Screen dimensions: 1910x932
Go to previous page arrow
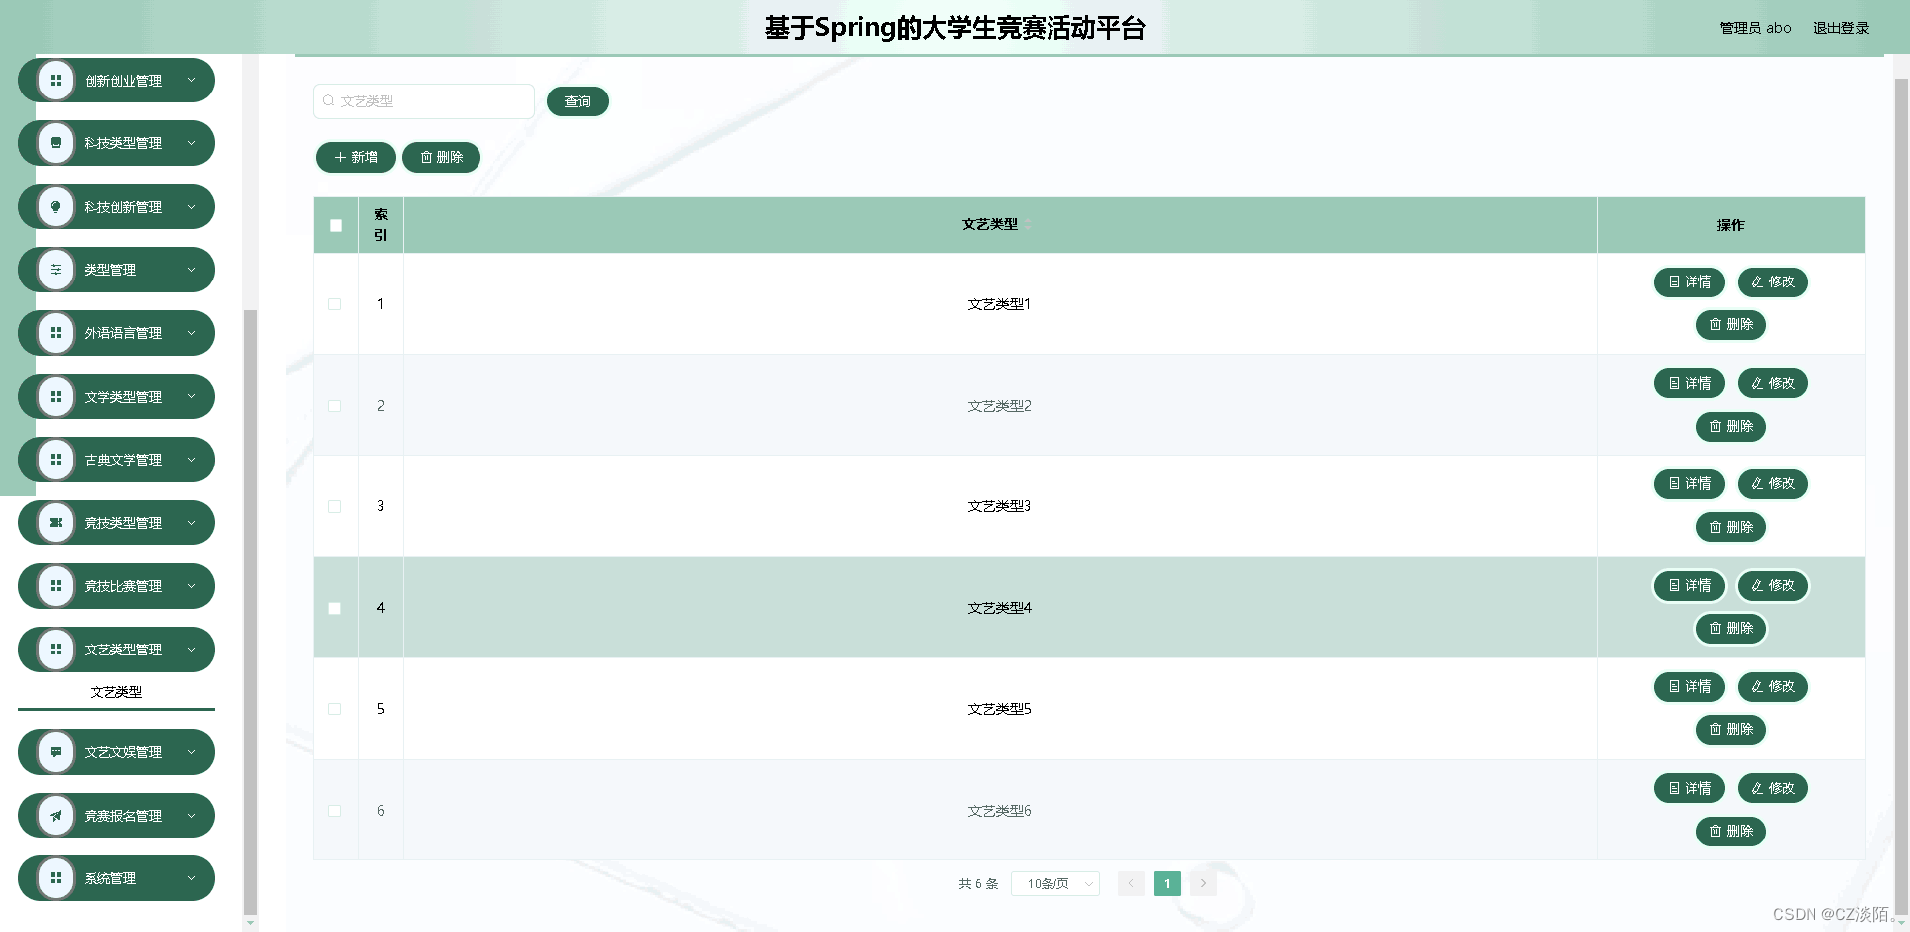1131,883
